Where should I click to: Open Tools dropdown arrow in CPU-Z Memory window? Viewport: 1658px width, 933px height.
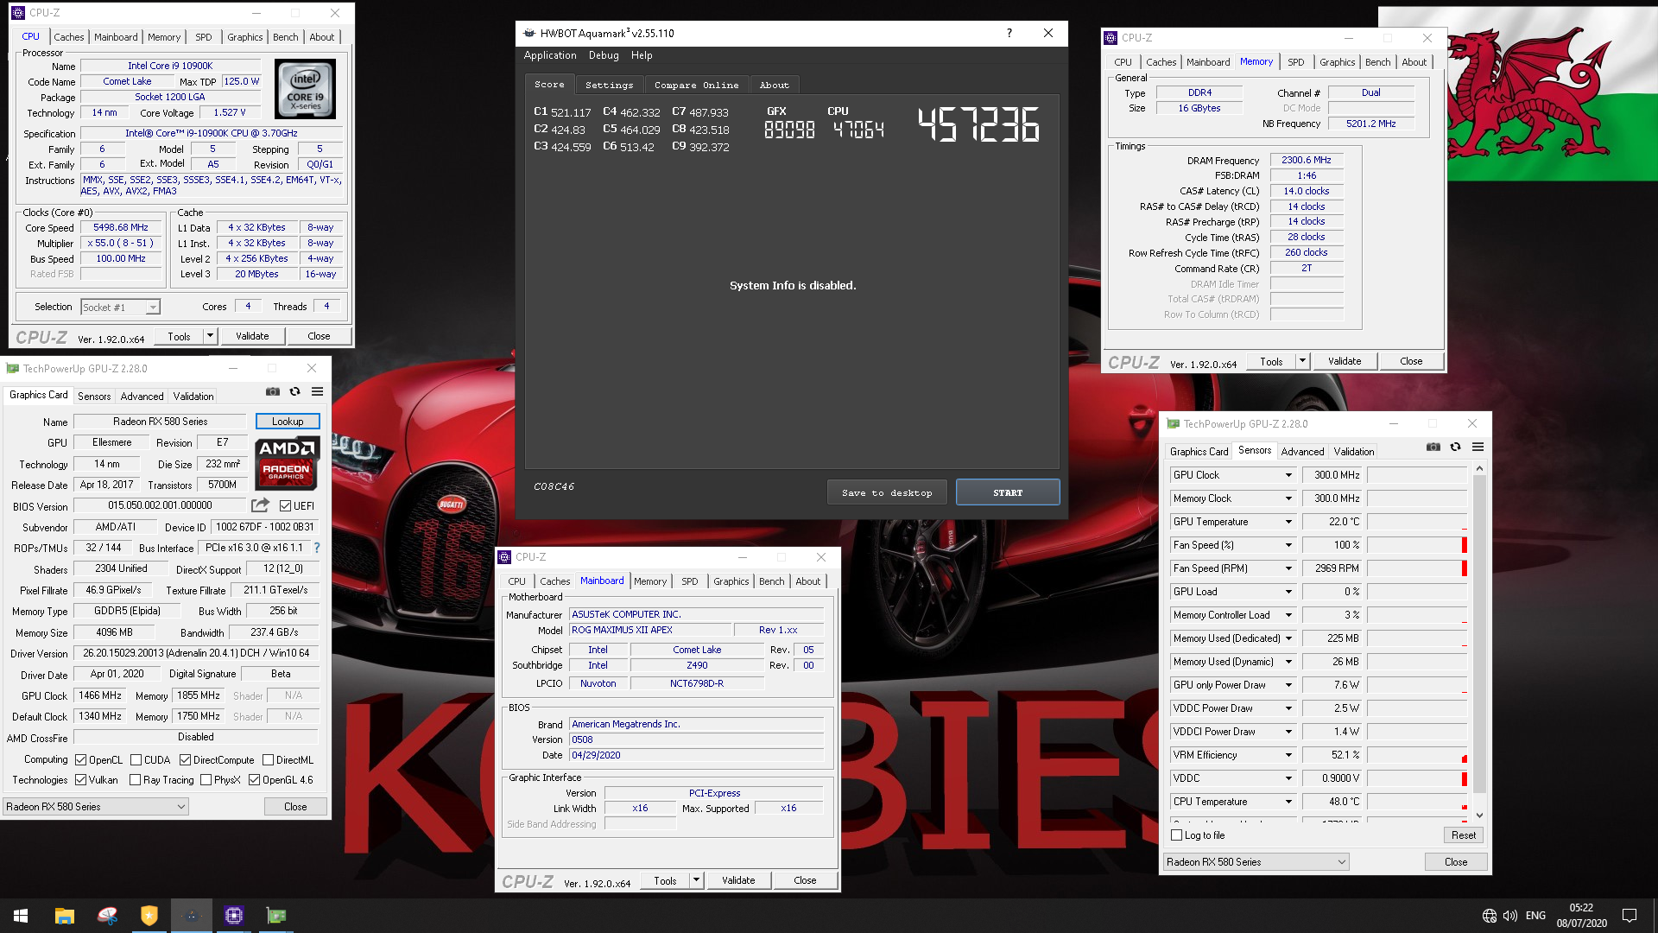pyautogui.click(x=1302, y=361)
